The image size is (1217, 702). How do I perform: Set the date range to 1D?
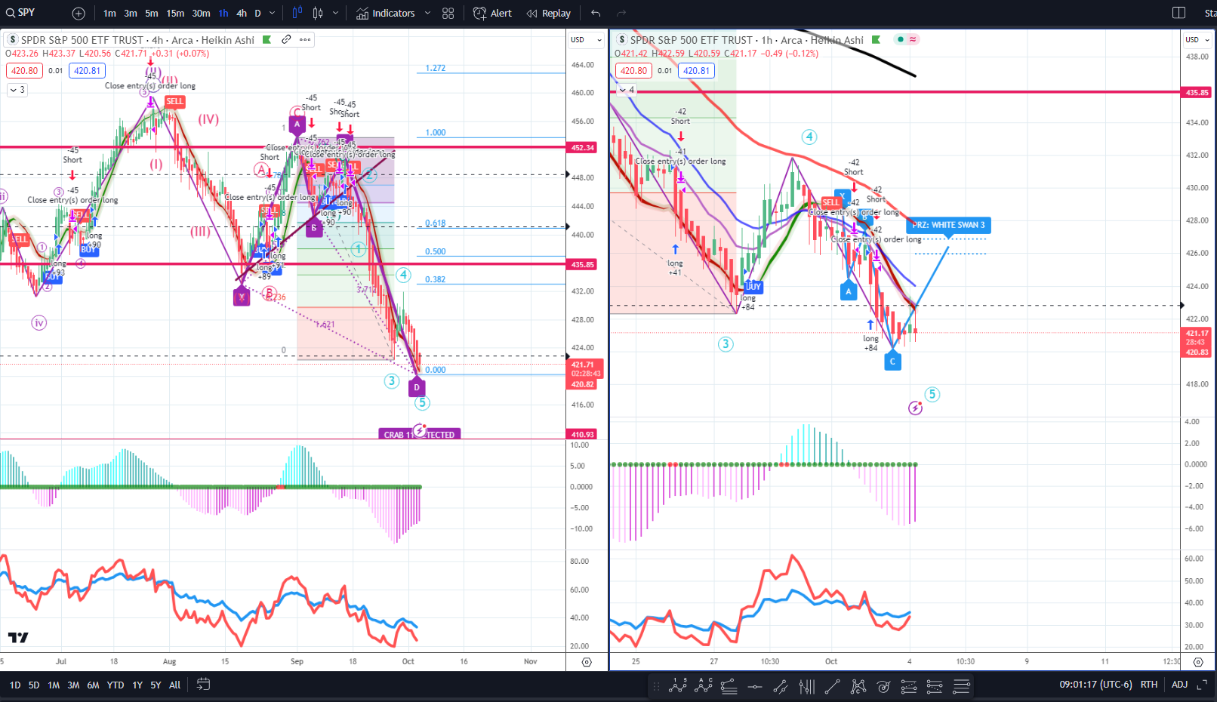click(15, 685)
